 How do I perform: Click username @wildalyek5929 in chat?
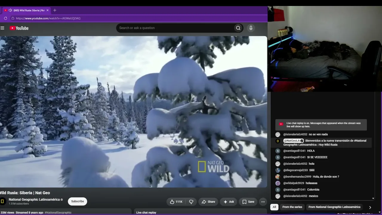coord(294,183)
